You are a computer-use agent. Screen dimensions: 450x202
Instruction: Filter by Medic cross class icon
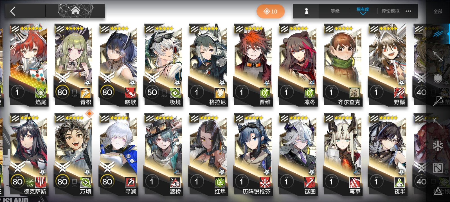(x=438, y=145)
